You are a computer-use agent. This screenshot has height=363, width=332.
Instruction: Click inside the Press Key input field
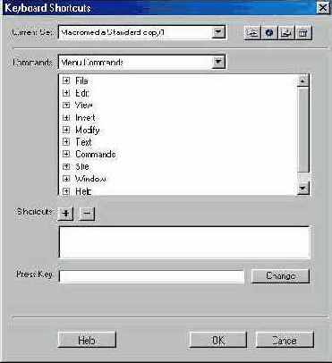[x=151, y=276]
